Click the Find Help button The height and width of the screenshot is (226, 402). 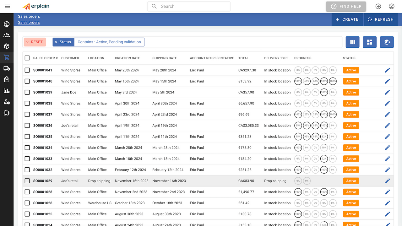coord(346,6)
